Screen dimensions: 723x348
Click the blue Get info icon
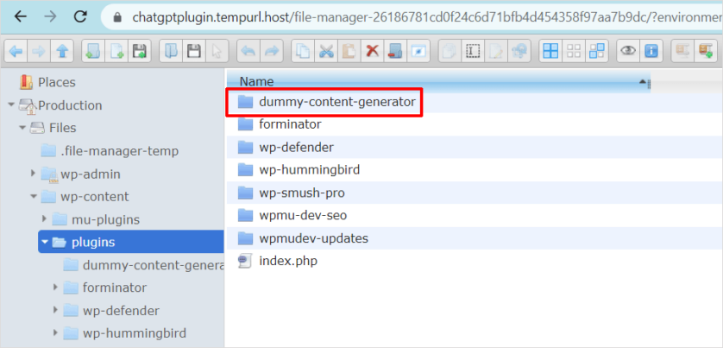coord(651,51)
